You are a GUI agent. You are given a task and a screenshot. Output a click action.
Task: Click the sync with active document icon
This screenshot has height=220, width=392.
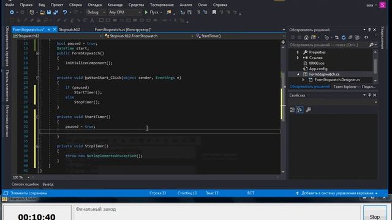click(x=337, y=37)
